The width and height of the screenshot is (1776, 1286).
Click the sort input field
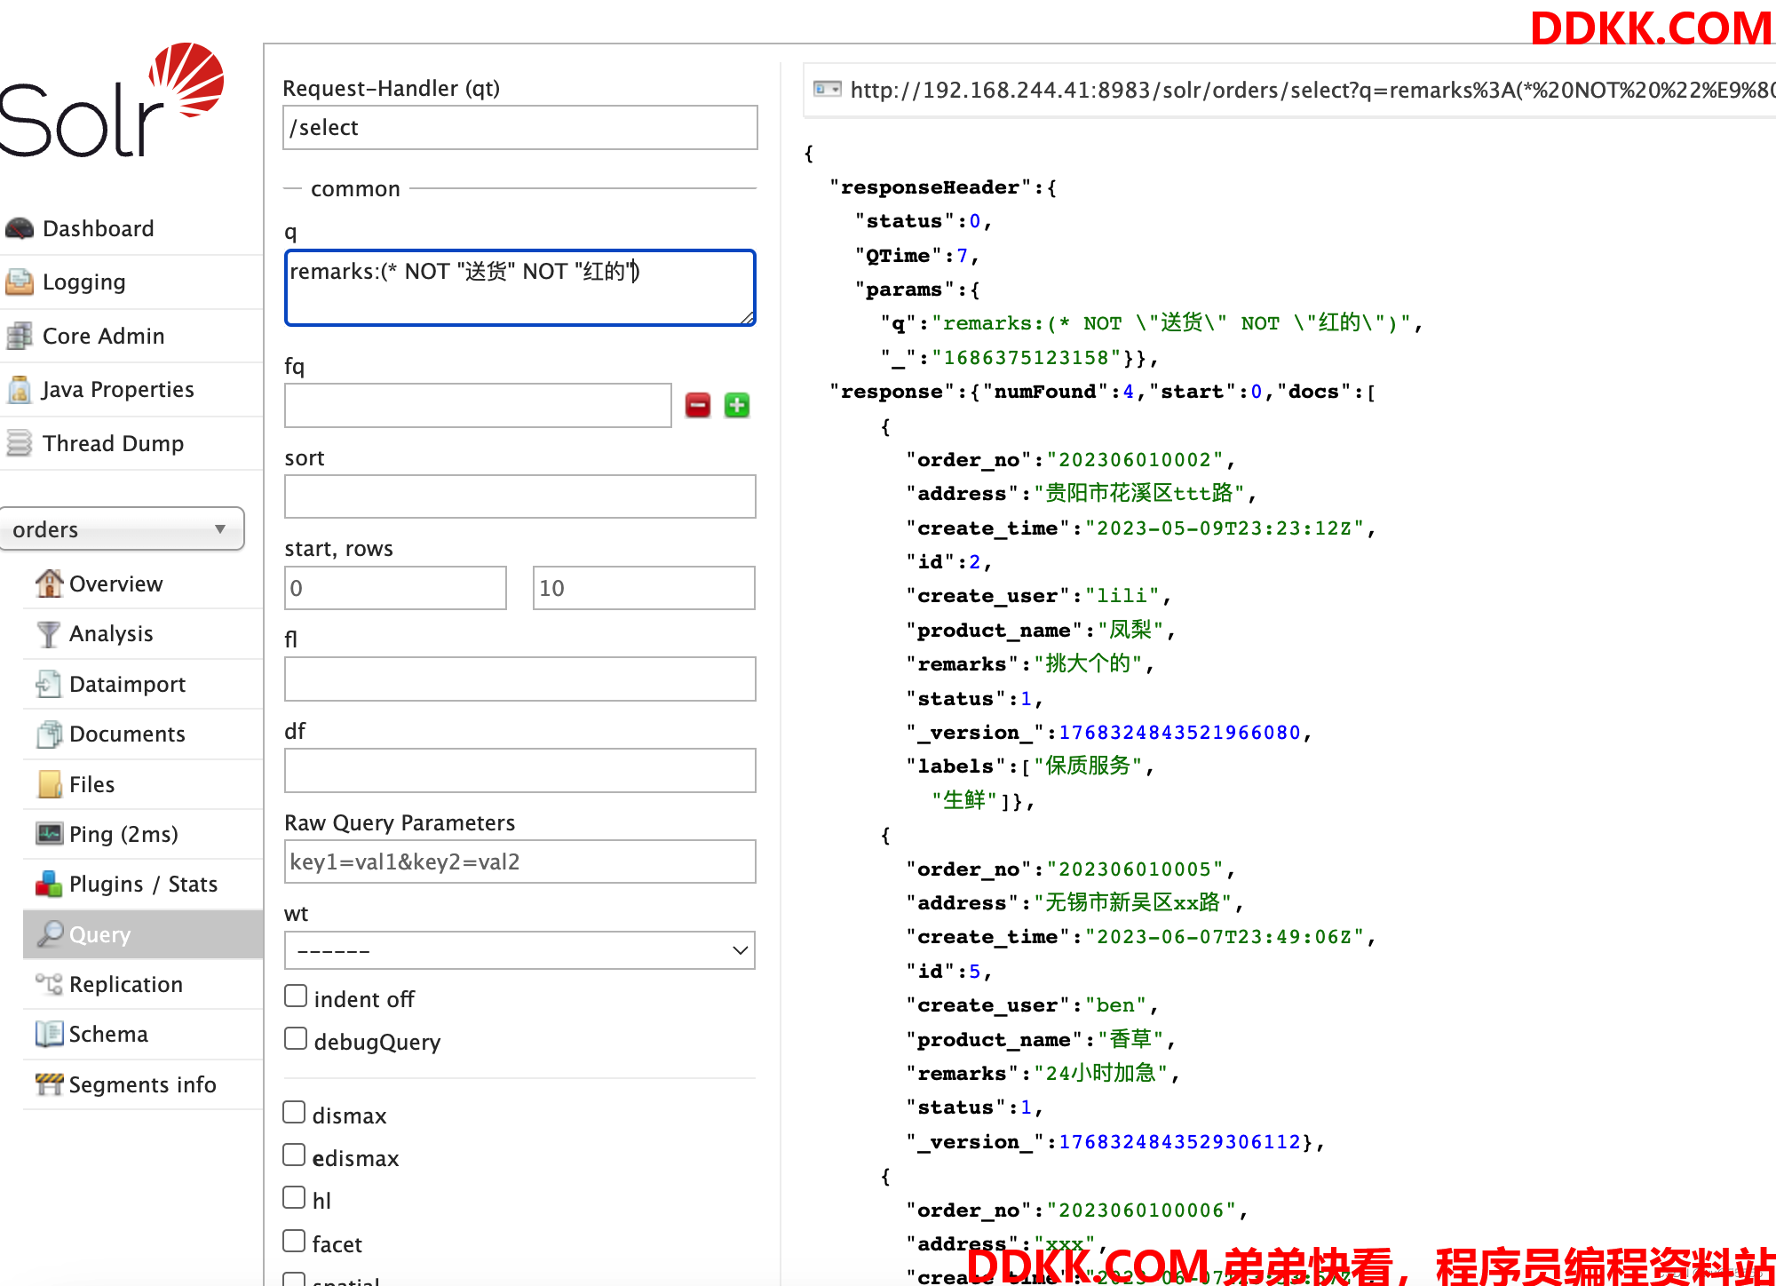(x=519, y=496)
